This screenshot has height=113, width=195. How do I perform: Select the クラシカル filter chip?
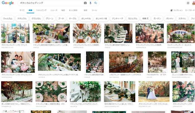[36, 19]
